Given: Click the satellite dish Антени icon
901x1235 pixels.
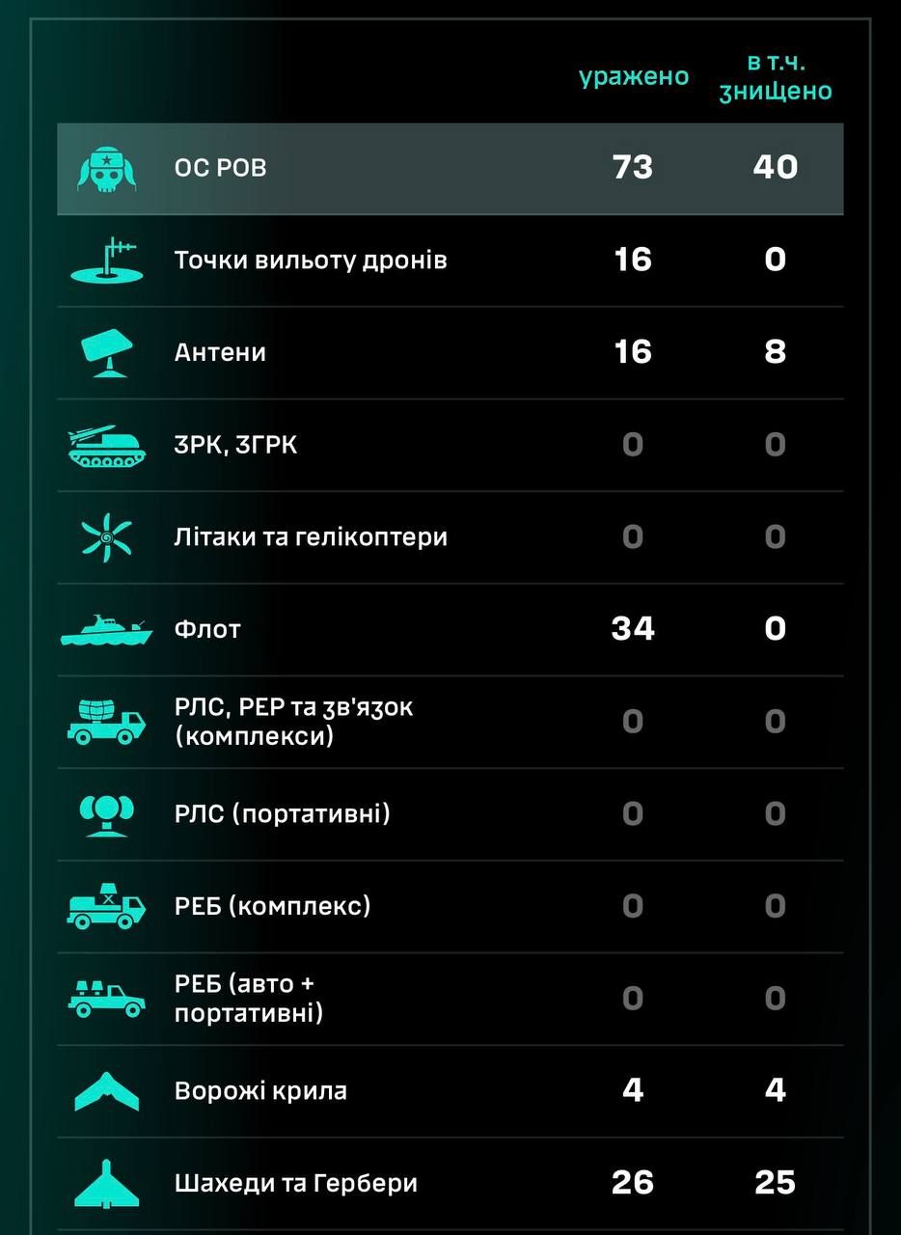Looking at the screenshot, I should (106, 353).
